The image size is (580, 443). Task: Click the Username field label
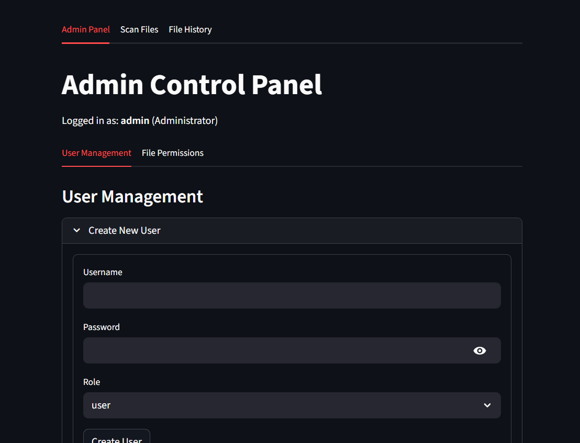pos(103,272)
